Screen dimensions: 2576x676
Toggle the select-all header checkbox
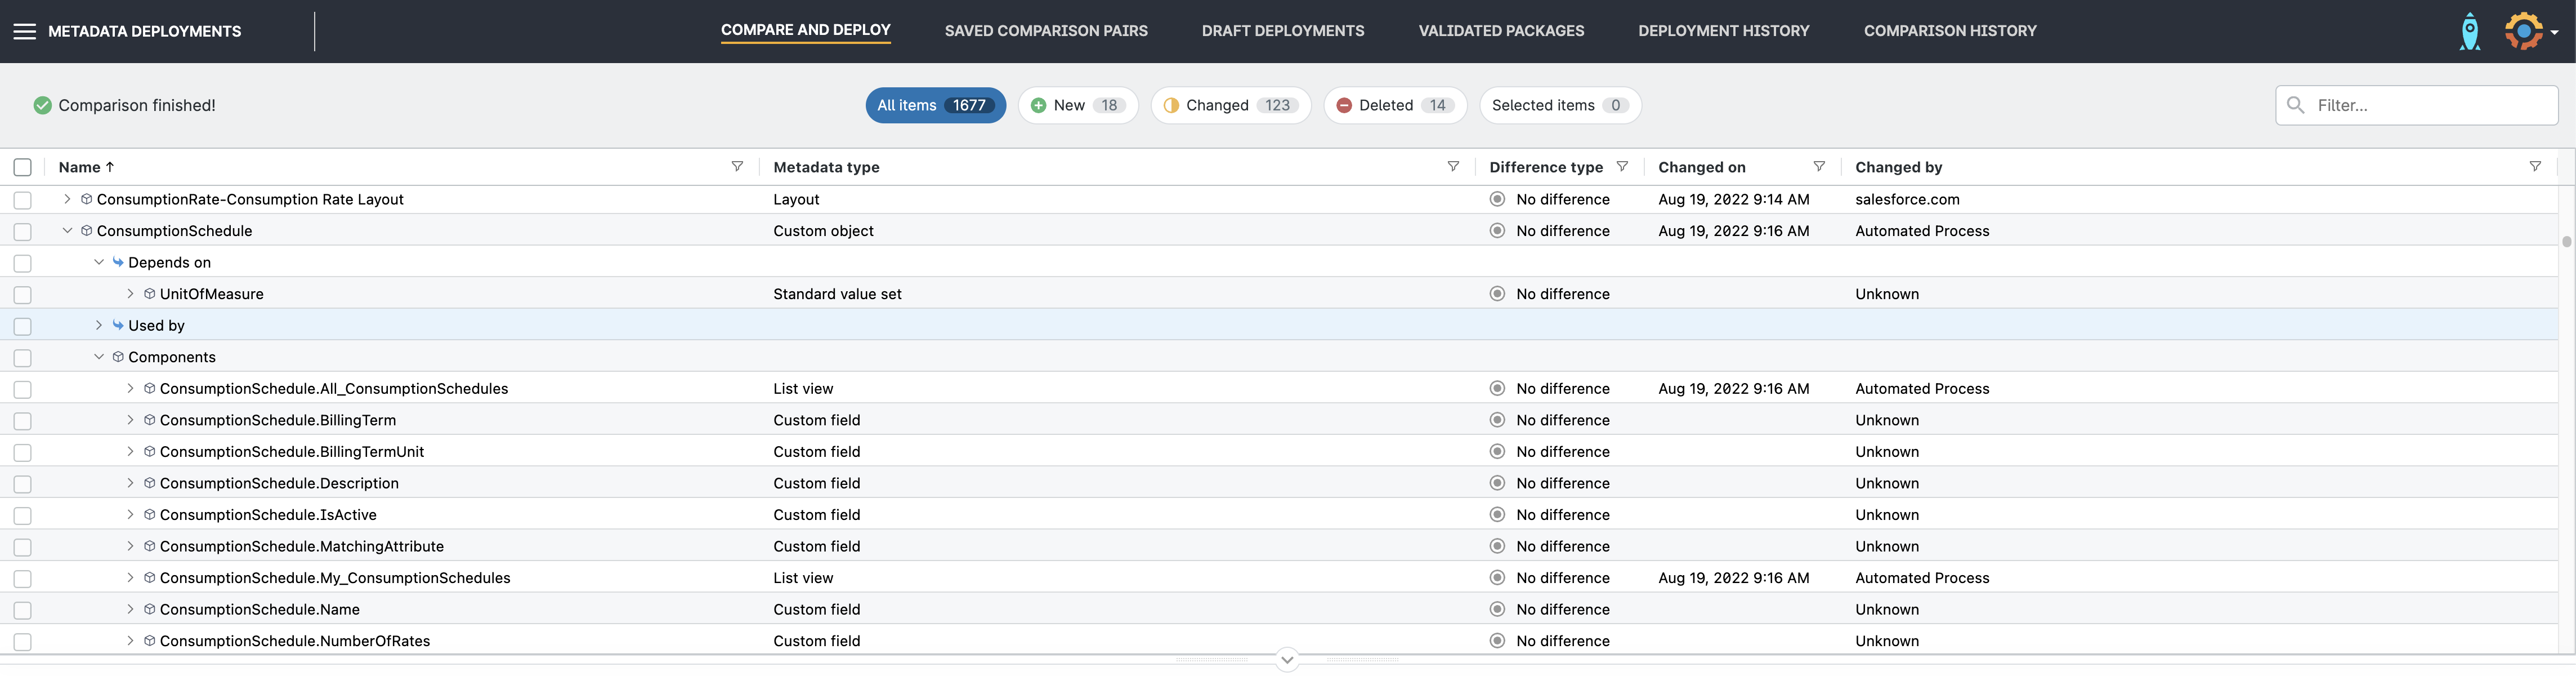[x=23, y=167]
